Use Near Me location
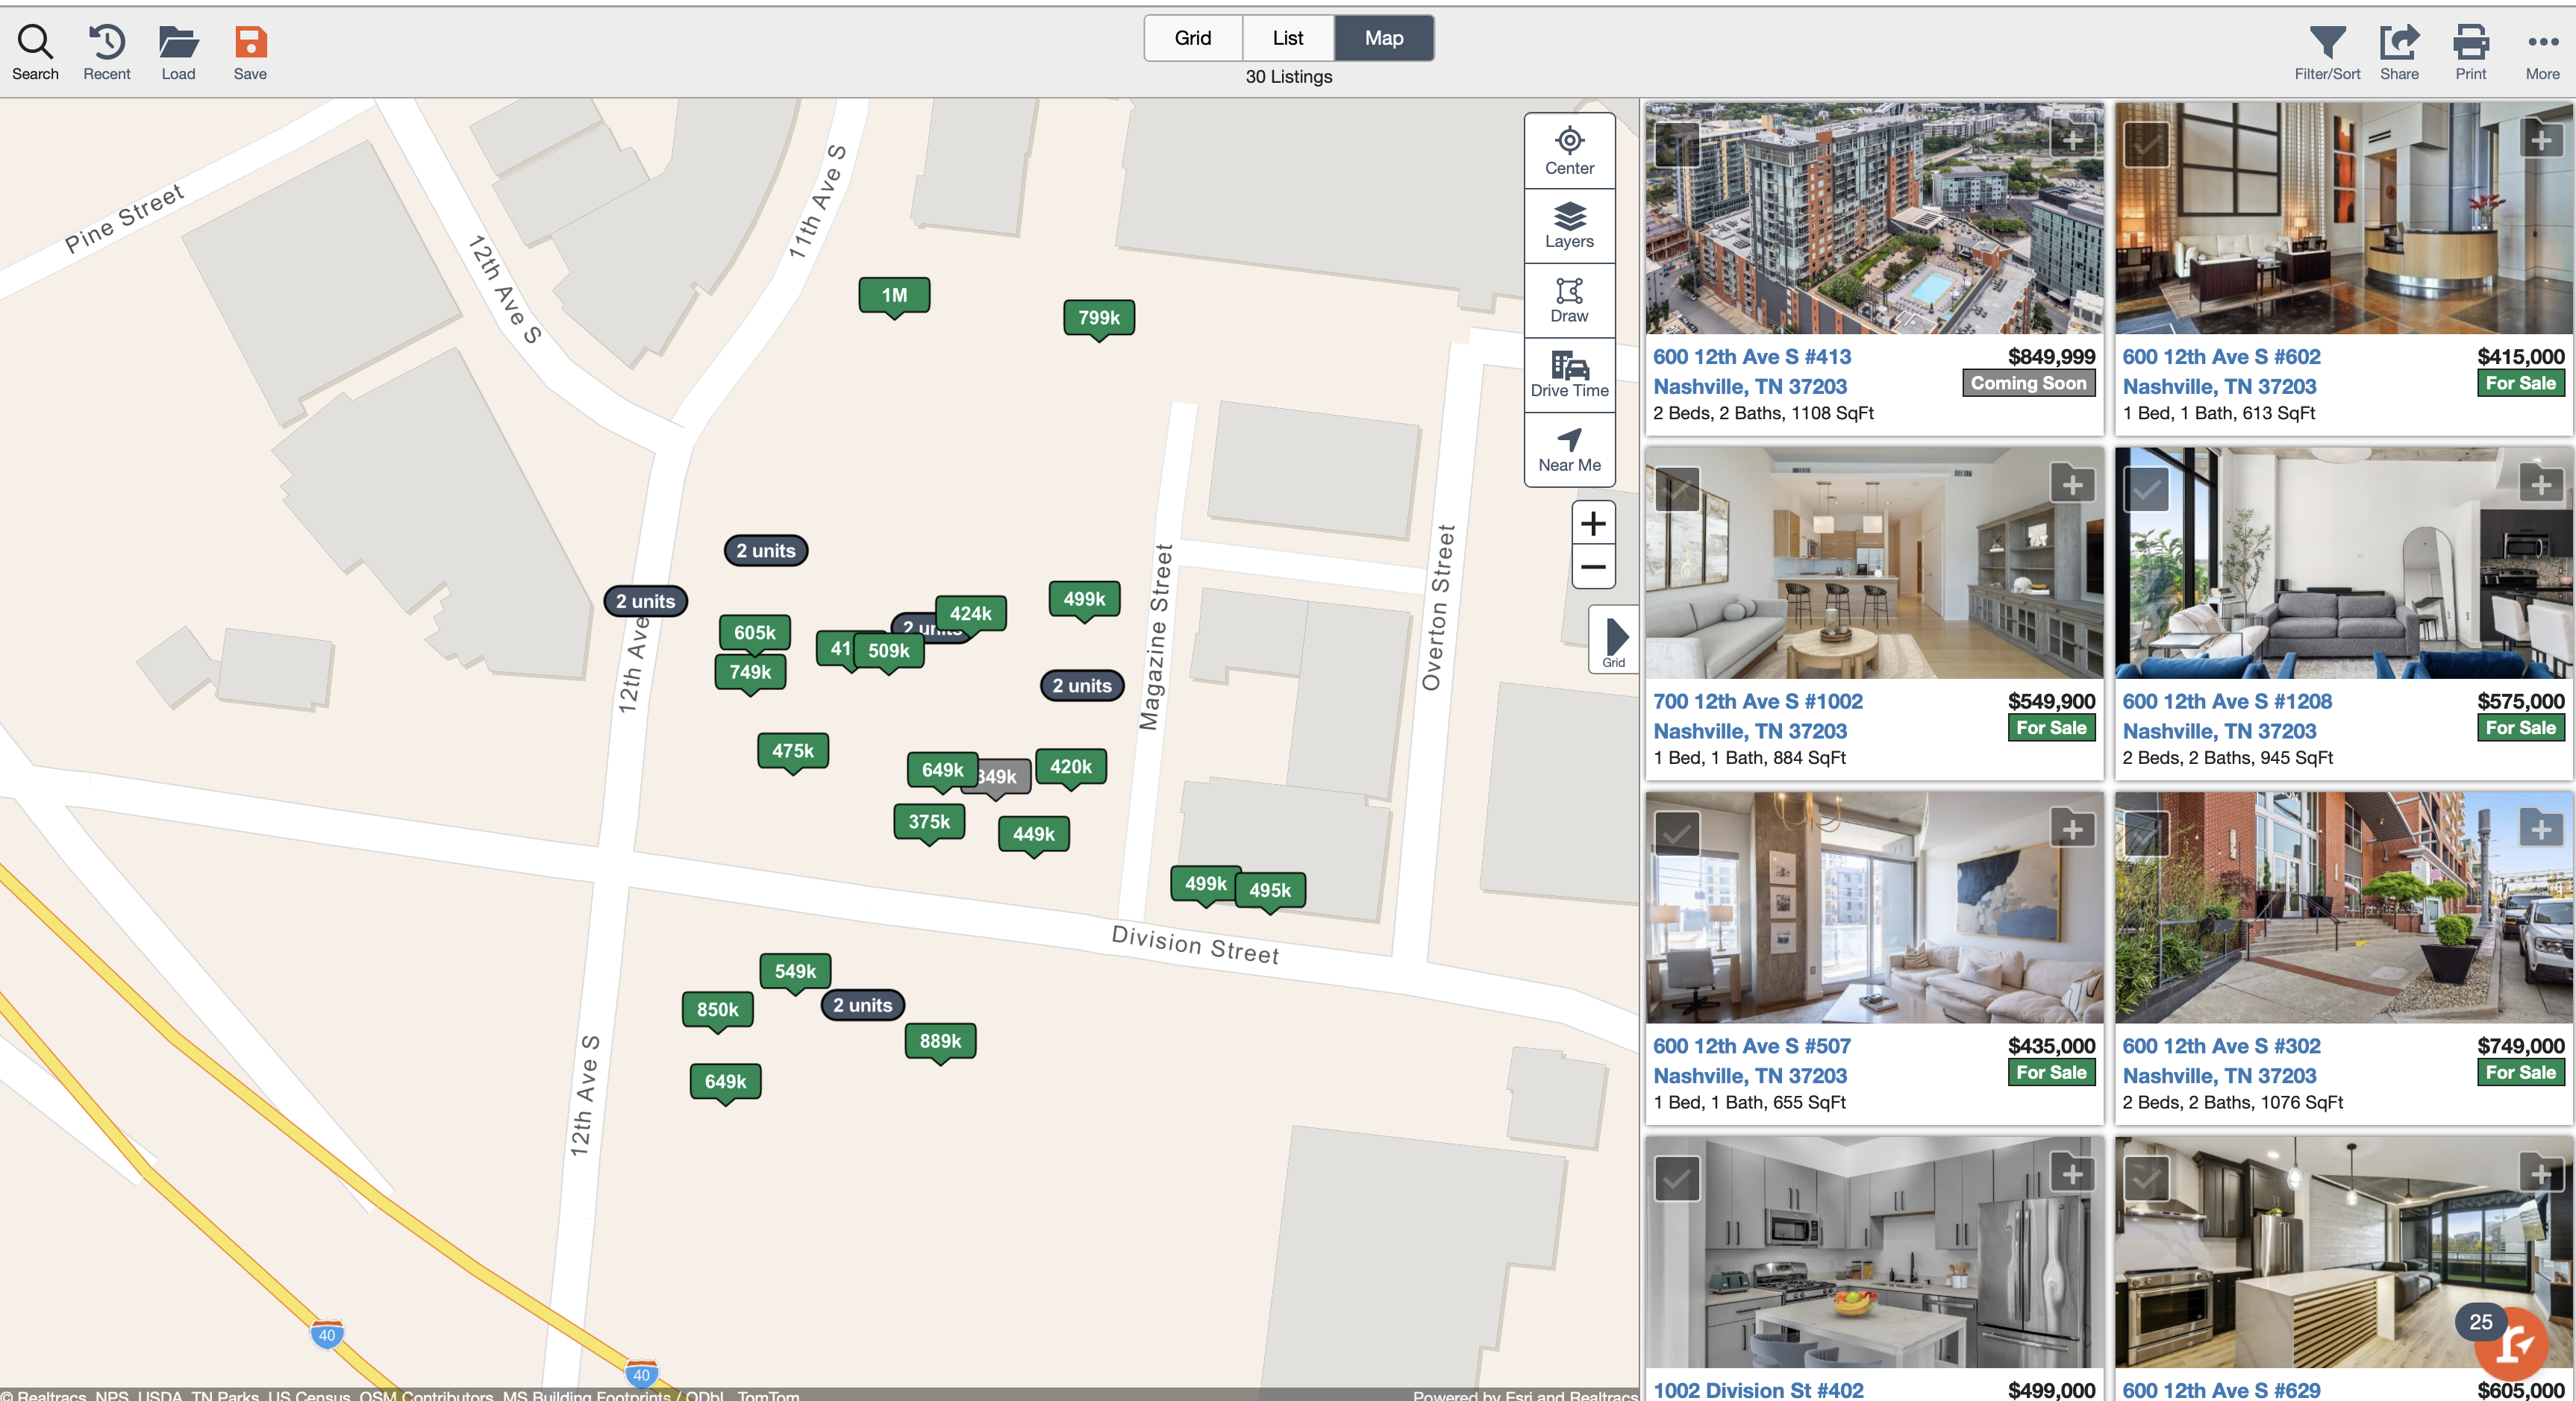The height and width of the screenshot is (1401, 2576). pos(1569,450)
